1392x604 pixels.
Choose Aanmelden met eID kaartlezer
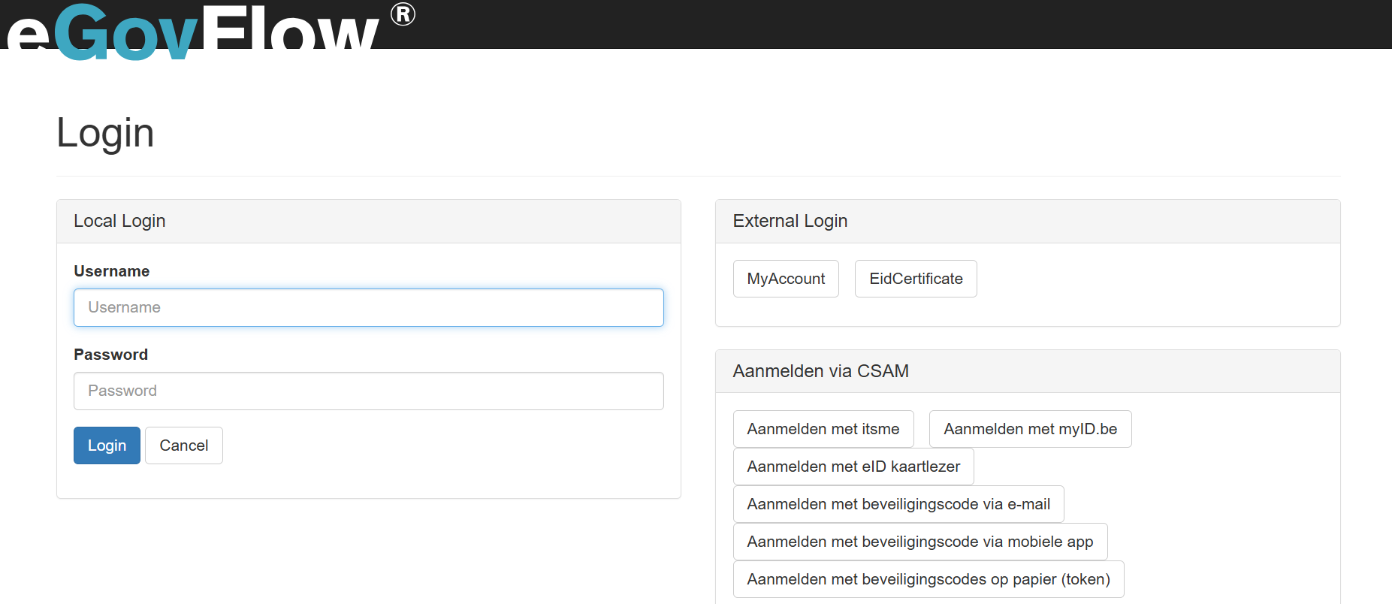[x=853, y=467]
